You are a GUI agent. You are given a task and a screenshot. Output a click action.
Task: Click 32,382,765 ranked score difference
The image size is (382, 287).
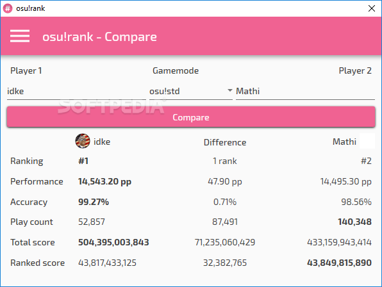[x=225, y=263]
